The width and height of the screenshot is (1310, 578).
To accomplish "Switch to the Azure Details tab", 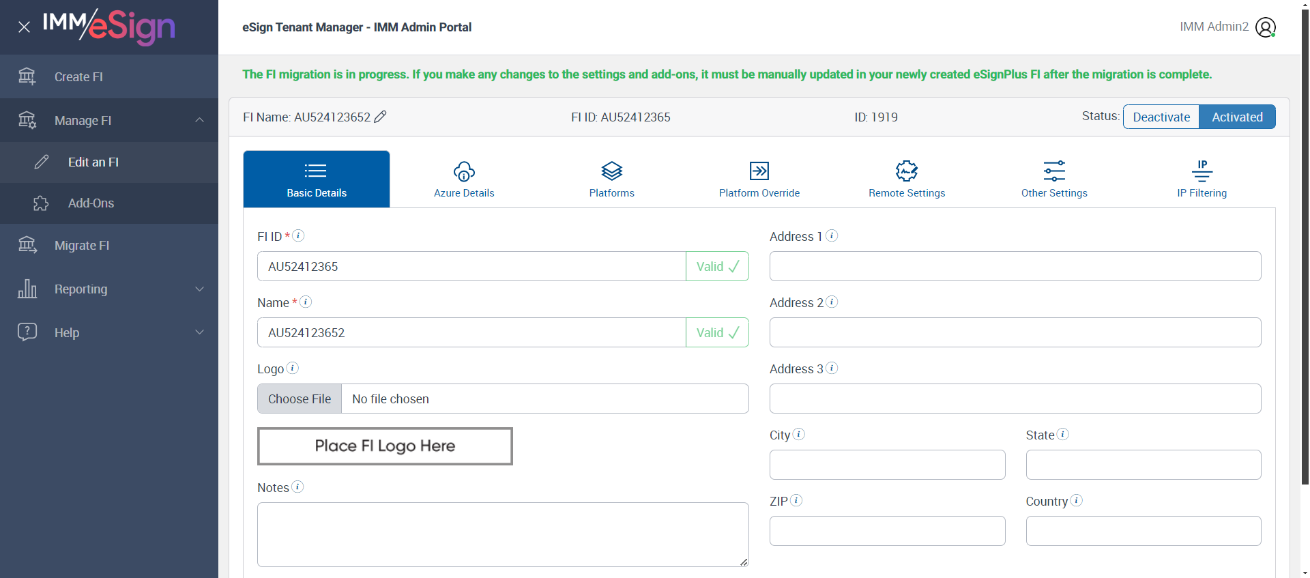I will point(464,179).
